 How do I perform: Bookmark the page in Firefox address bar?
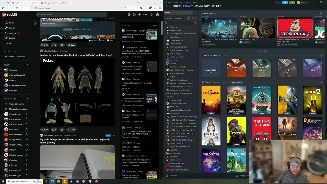[x=125, y=8]
